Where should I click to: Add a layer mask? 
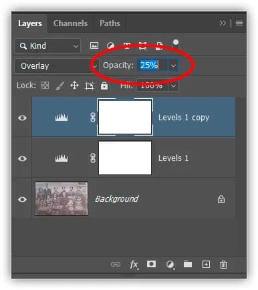point(151,264)
